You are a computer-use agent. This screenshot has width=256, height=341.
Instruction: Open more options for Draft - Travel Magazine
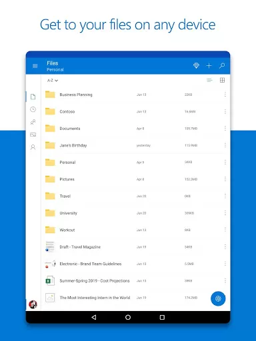click(x=225, y=246)
